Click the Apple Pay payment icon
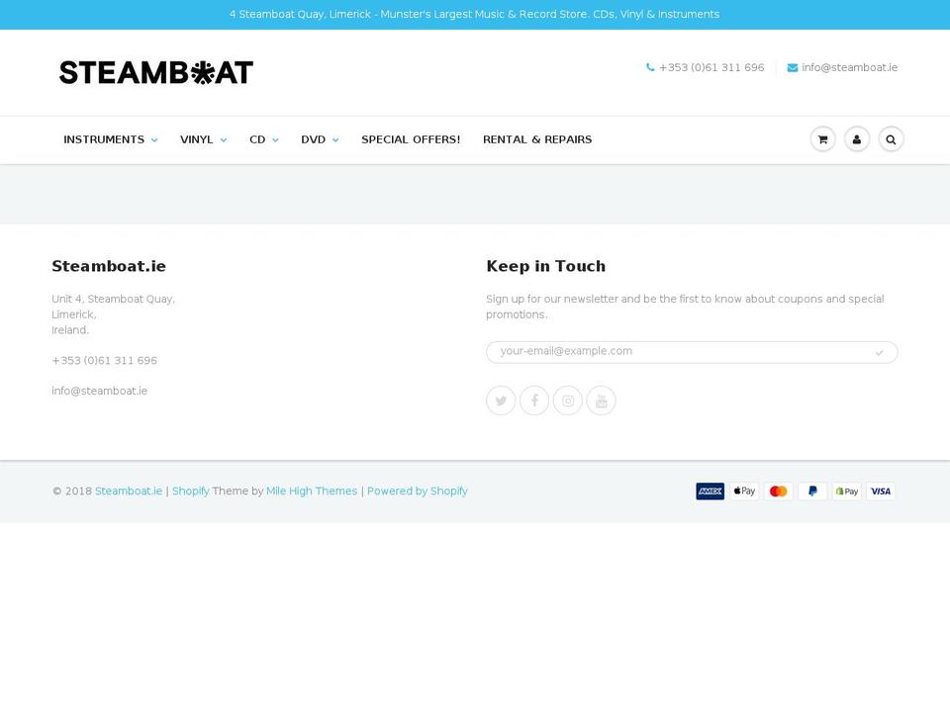The image size is (950, 712). 744,491
